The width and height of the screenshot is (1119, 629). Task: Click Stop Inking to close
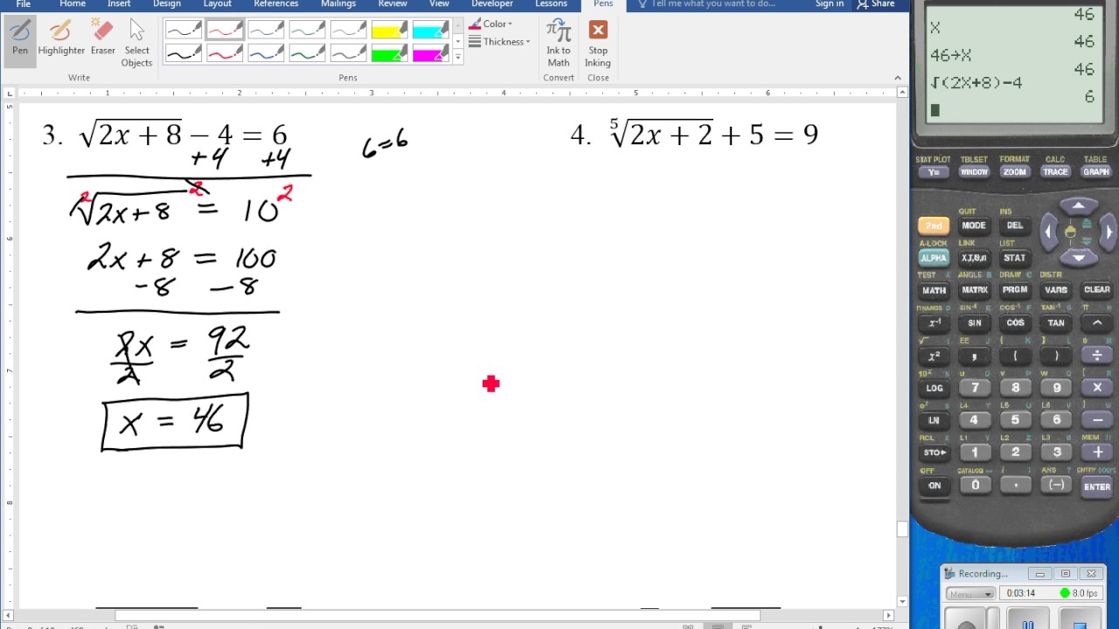click(598, 44)
